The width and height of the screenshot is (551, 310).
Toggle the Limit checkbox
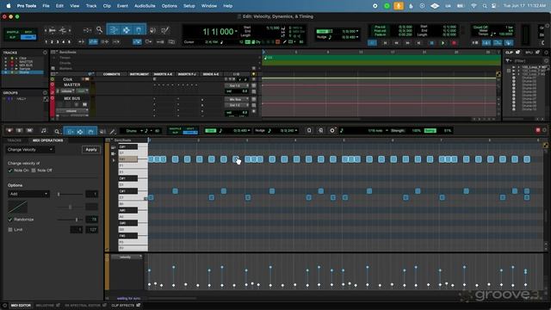(x=10, y=230)
